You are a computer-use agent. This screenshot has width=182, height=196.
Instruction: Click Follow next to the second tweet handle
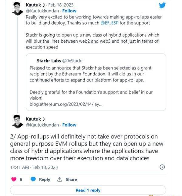69,125
